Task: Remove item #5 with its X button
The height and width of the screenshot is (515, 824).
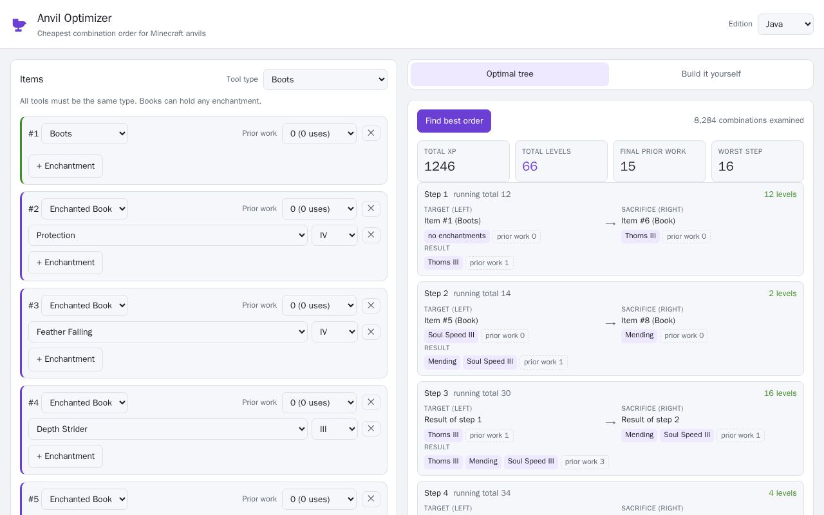Action: click(x=371, y=499)
